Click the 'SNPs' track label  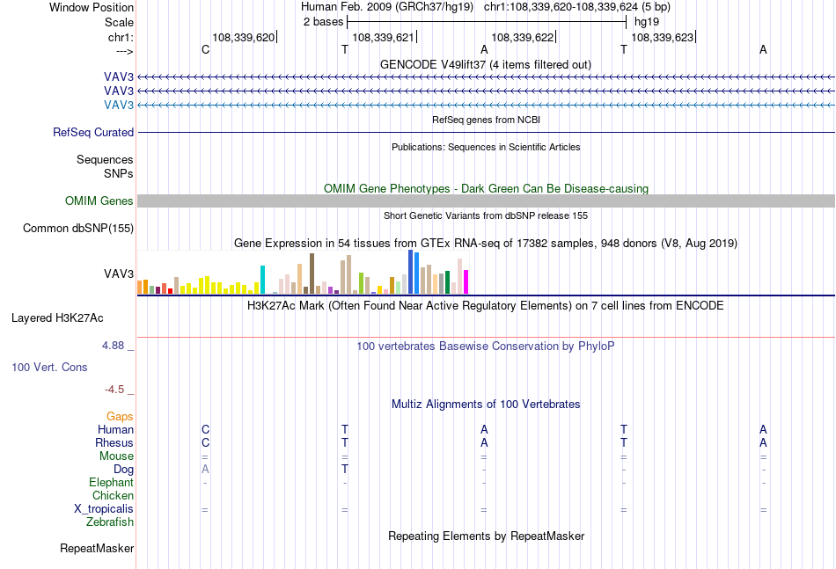click(119, 173)
